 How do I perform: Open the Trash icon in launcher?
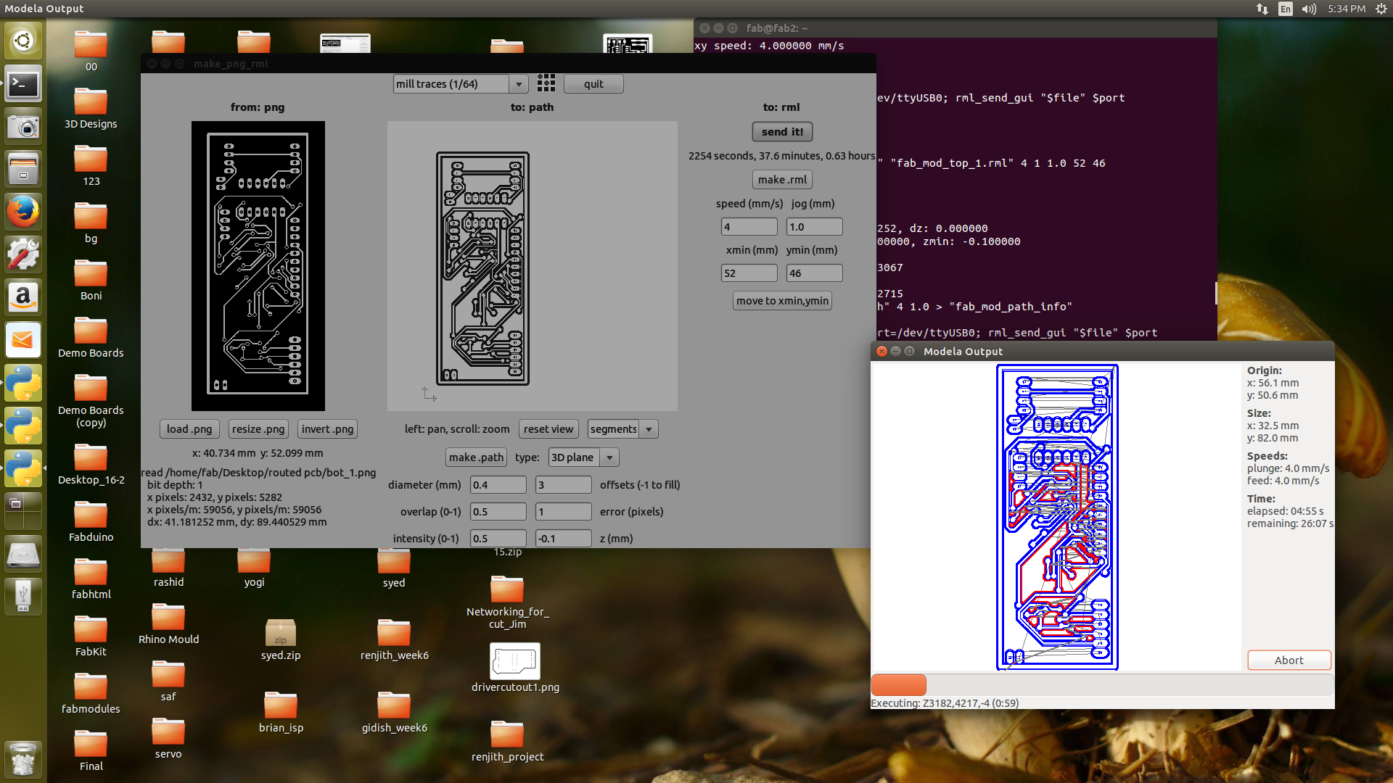click(23, 759)
